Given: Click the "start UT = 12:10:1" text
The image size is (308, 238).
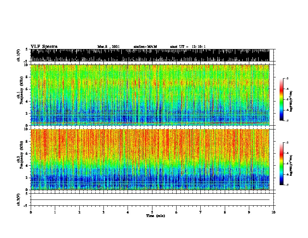Looking at the screenshot, I should point(188,47).
